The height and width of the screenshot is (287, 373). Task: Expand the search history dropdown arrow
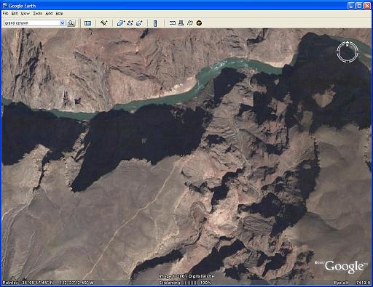click(63, 23)
